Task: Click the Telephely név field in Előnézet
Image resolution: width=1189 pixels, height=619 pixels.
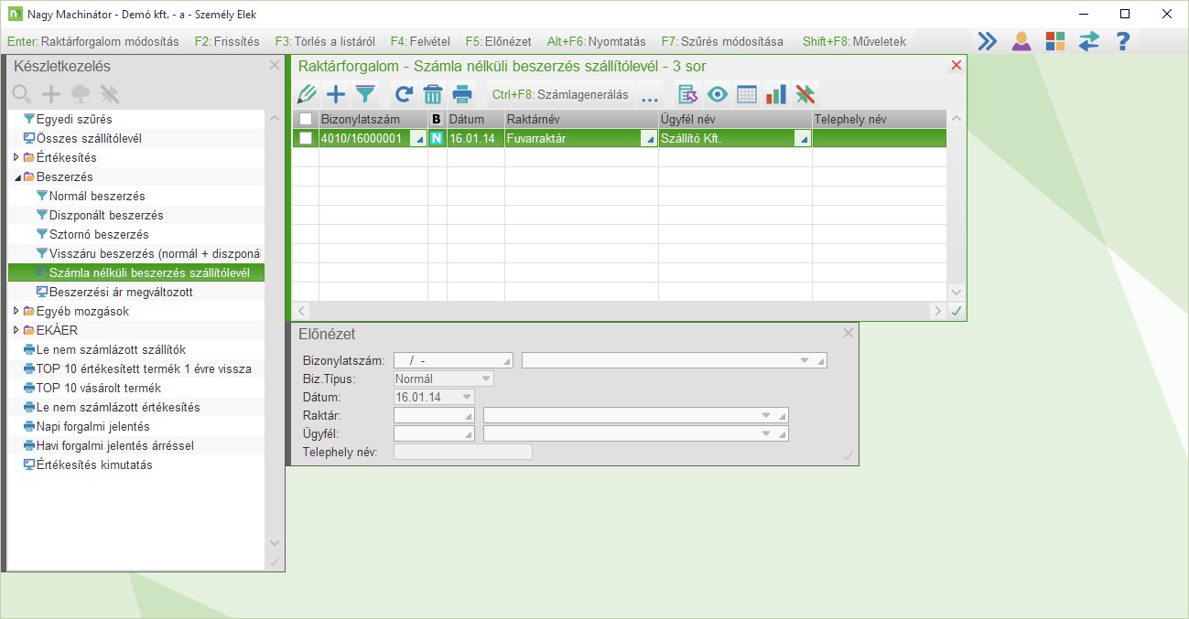Action: pos(462,452)
